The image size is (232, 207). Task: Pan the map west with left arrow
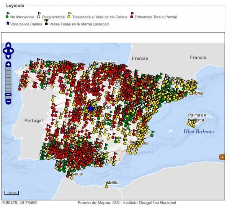[x=5, y=51]
